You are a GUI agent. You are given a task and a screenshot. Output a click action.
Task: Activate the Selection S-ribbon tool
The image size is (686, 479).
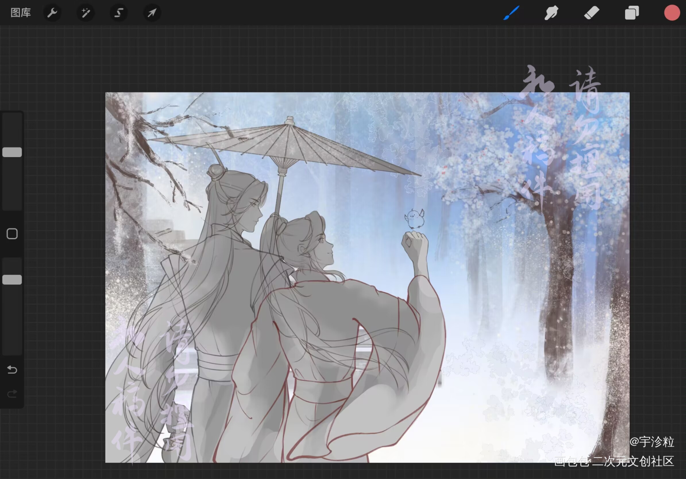[x=119, y=13]
